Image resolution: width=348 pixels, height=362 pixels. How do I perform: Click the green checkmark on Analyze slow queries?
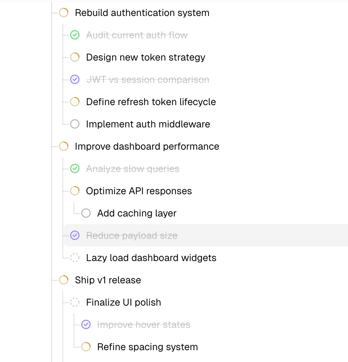tap(75, 168)
